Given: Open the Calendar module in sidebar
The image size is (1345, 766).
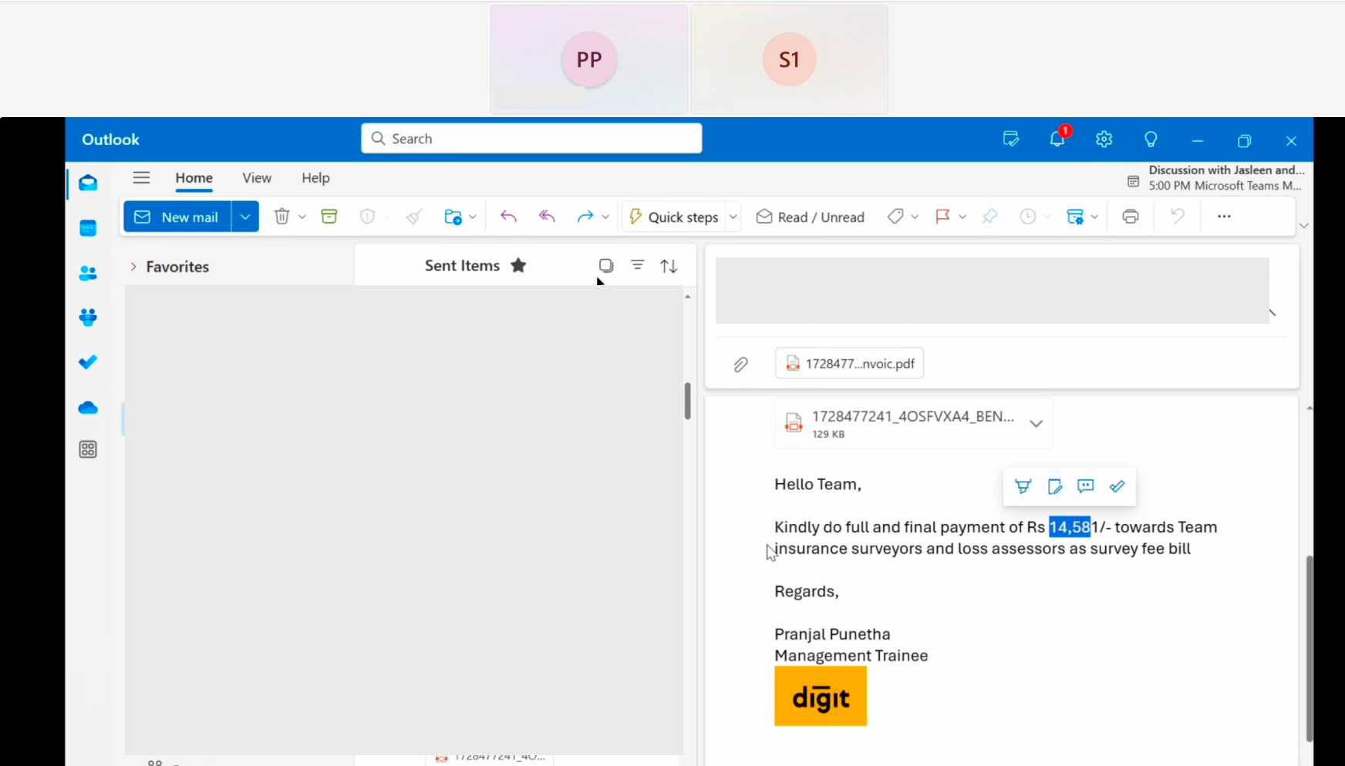Looking at the screenshot, I should click(x=88, y=228).
